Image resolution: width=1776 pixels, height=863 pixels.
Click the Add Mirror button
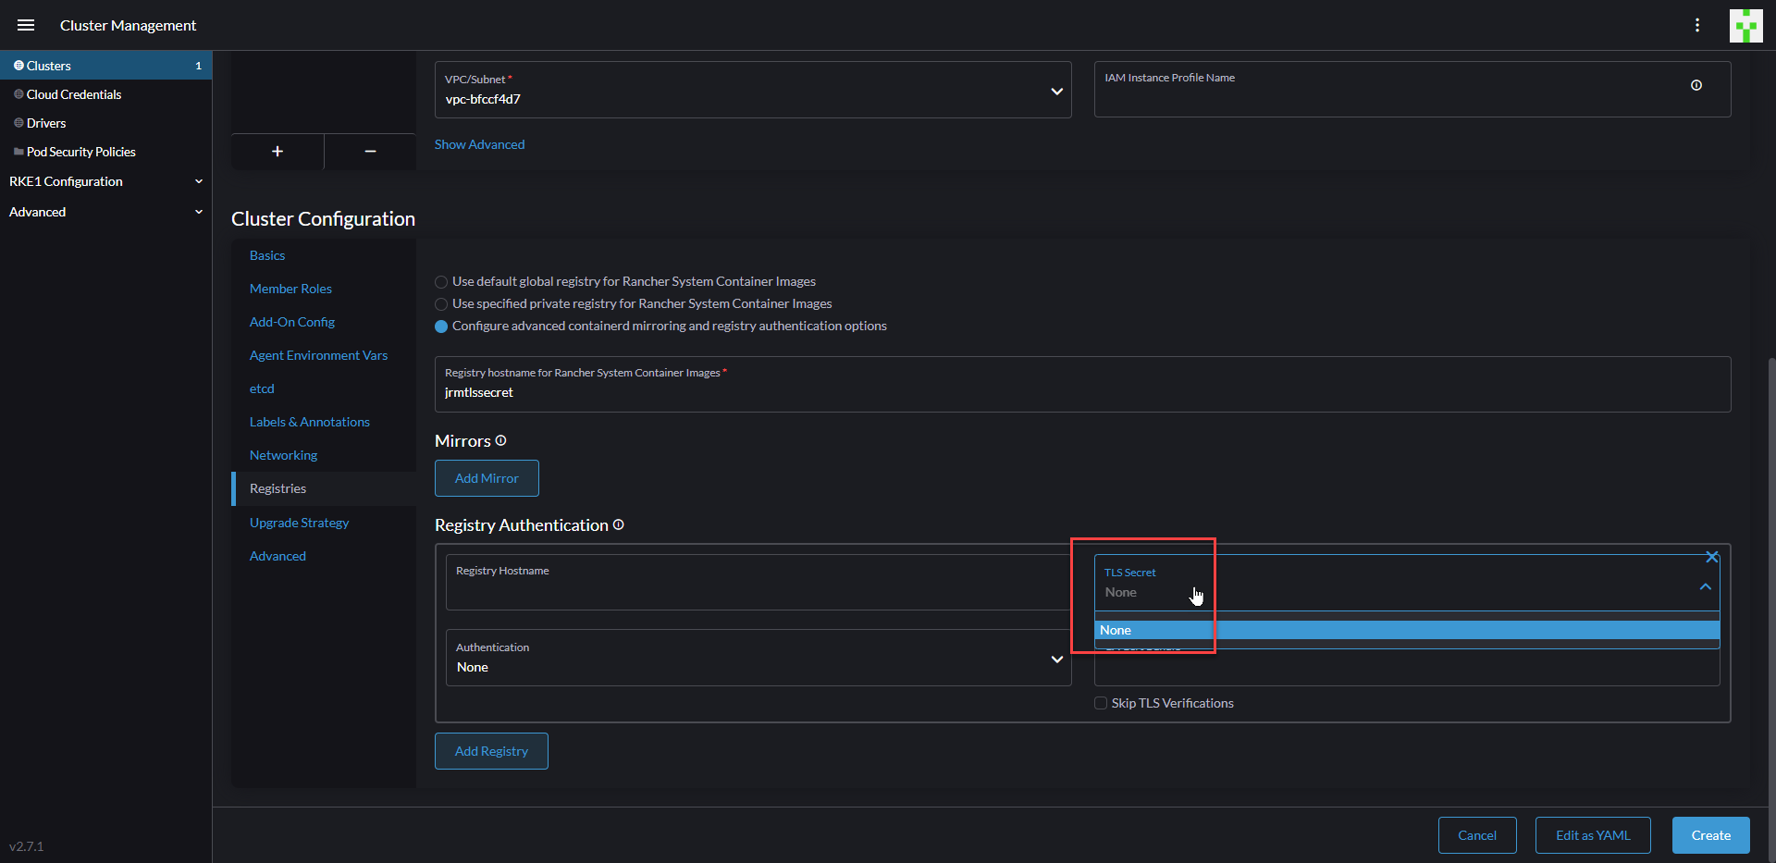click(x=486, y=478)
